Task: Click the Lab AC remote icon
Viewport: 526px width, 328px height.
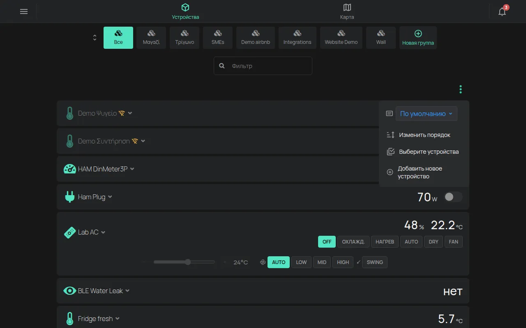Action: [70, 232]
